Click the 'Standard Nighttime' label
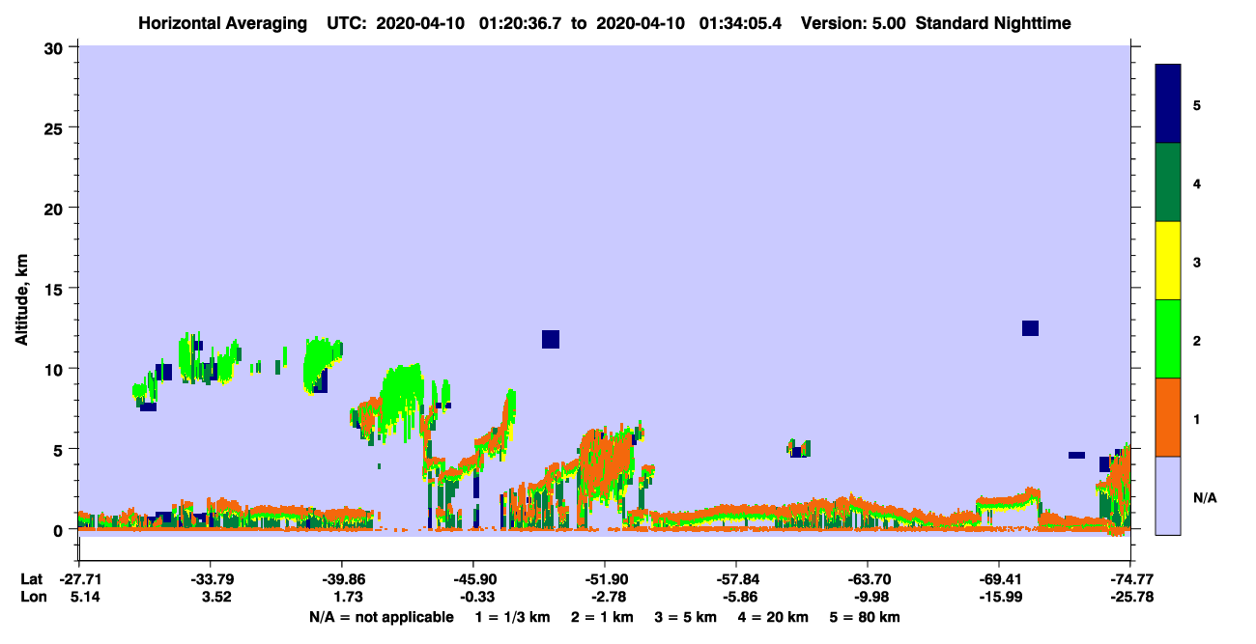1256x644 pixels. tap(993, 23)
